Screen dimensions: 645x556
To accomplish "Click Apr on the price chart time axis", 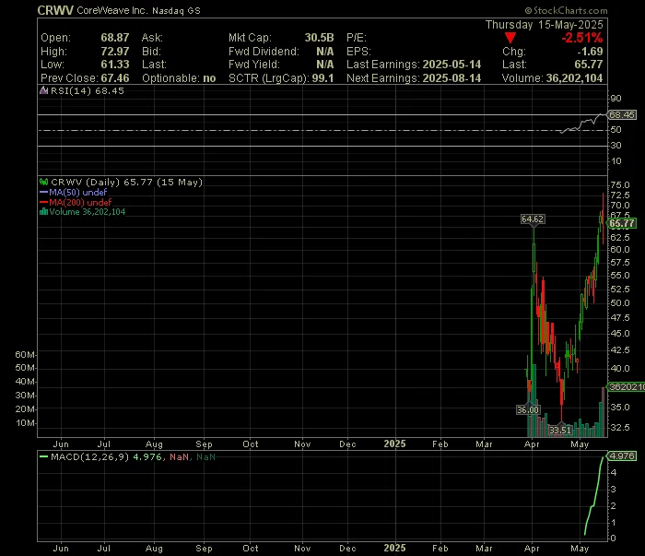I will pyautogui.click(x=532, y=444).
